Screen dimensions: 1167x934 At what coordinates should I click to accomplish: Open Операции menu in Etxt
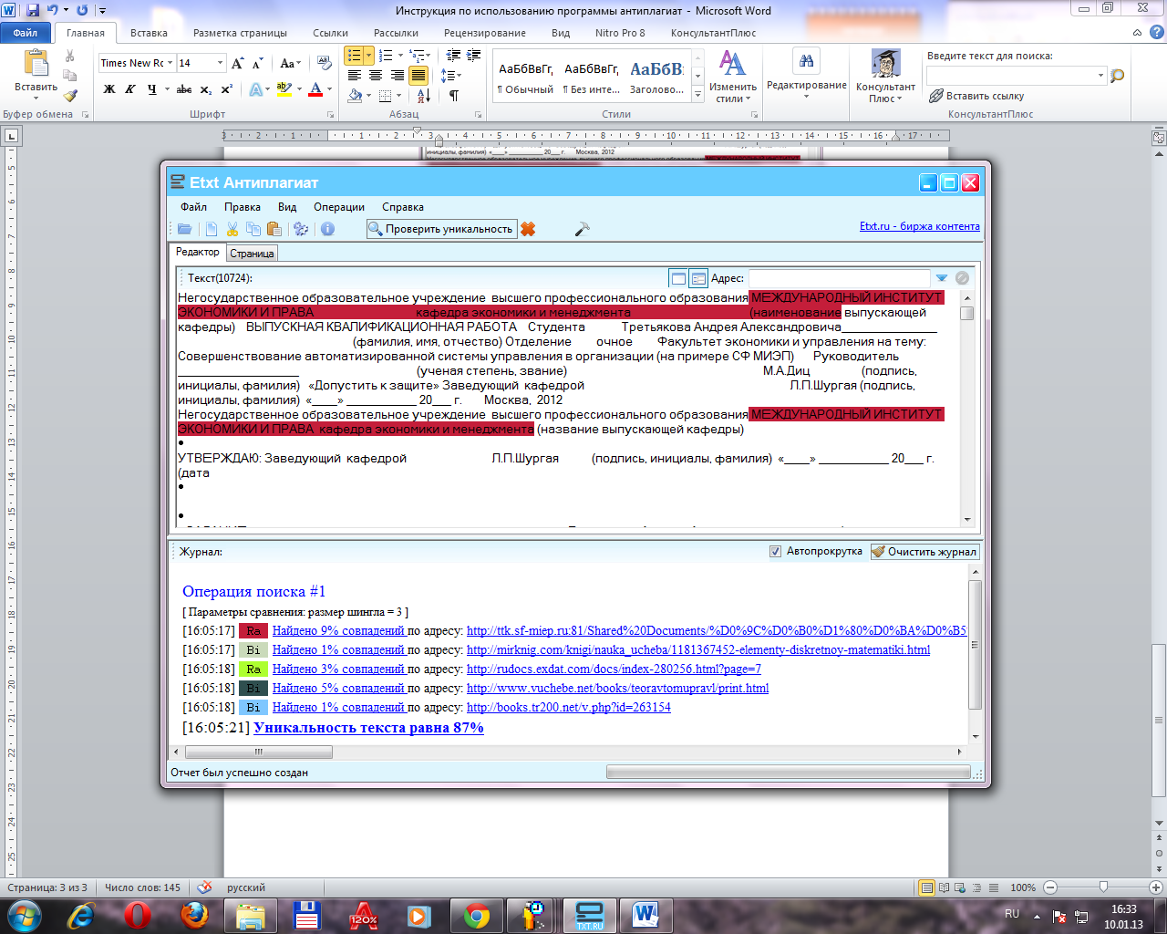point(339,207)
